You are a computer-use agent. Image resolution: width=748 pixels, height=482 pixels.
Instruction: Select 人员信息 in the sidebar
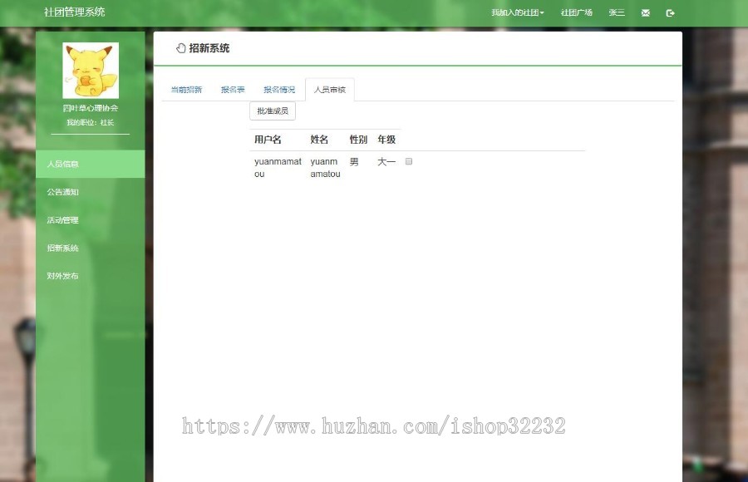[x=62, y=164]
